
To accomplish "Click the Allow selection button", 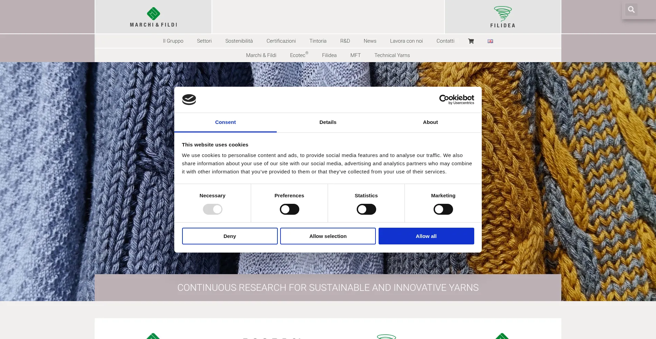I will tap(328, 236).
